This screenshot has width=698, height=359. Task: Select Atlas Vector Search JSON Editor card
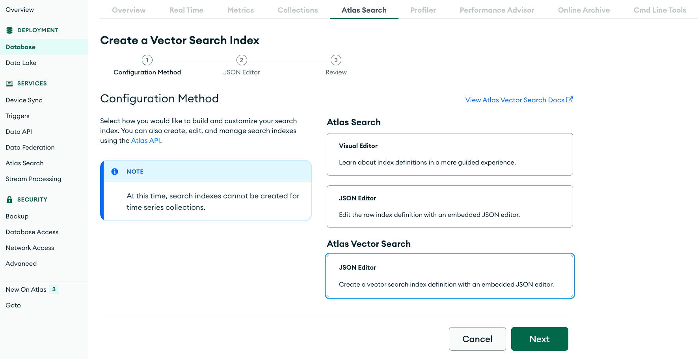pos(449,276)
